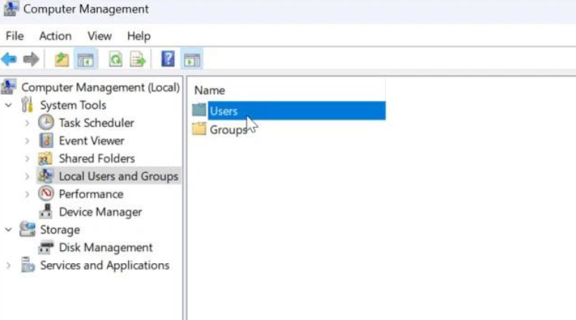
Task: Select Computer Management (Local) tree root
Action: pos(100,87)
